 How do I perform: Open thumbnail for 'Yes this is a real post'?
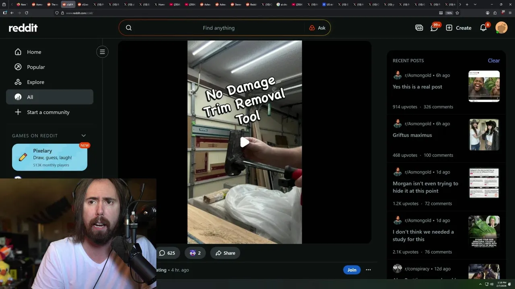(x=484, y=86)
